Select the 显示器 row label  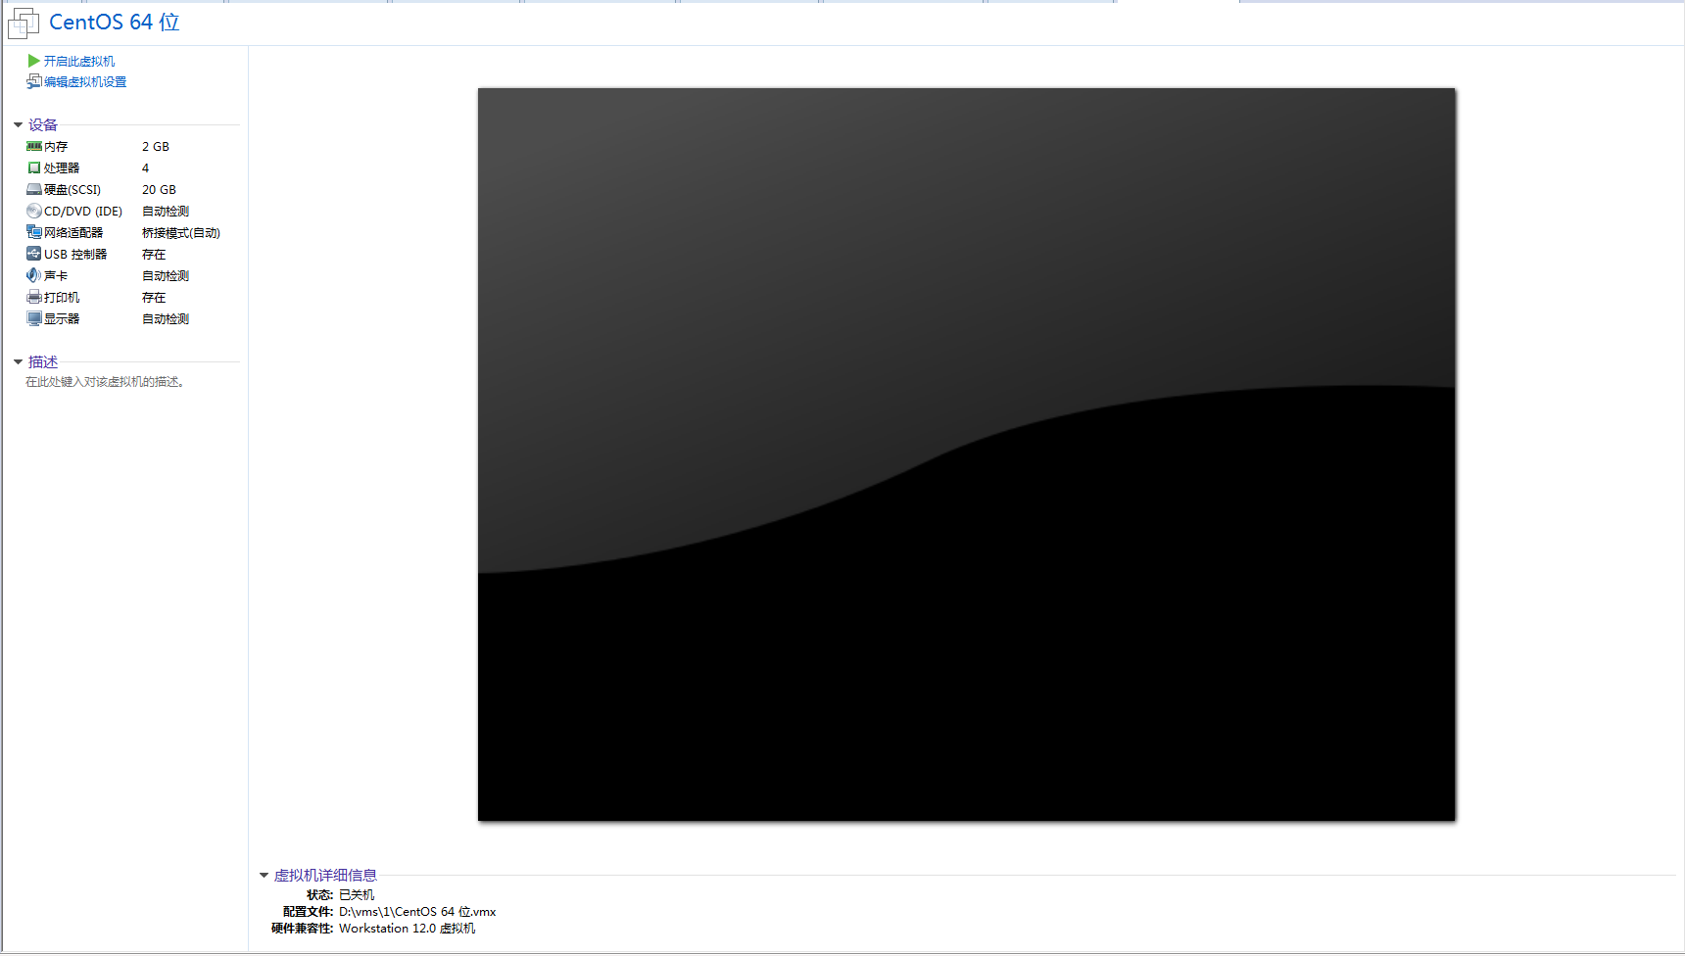pyautogui.click(x=62, y=318)
